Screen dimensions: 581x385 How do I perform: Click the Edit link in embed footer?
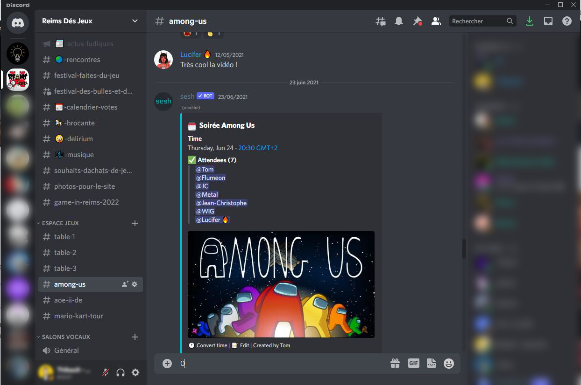tap(244, 345)
